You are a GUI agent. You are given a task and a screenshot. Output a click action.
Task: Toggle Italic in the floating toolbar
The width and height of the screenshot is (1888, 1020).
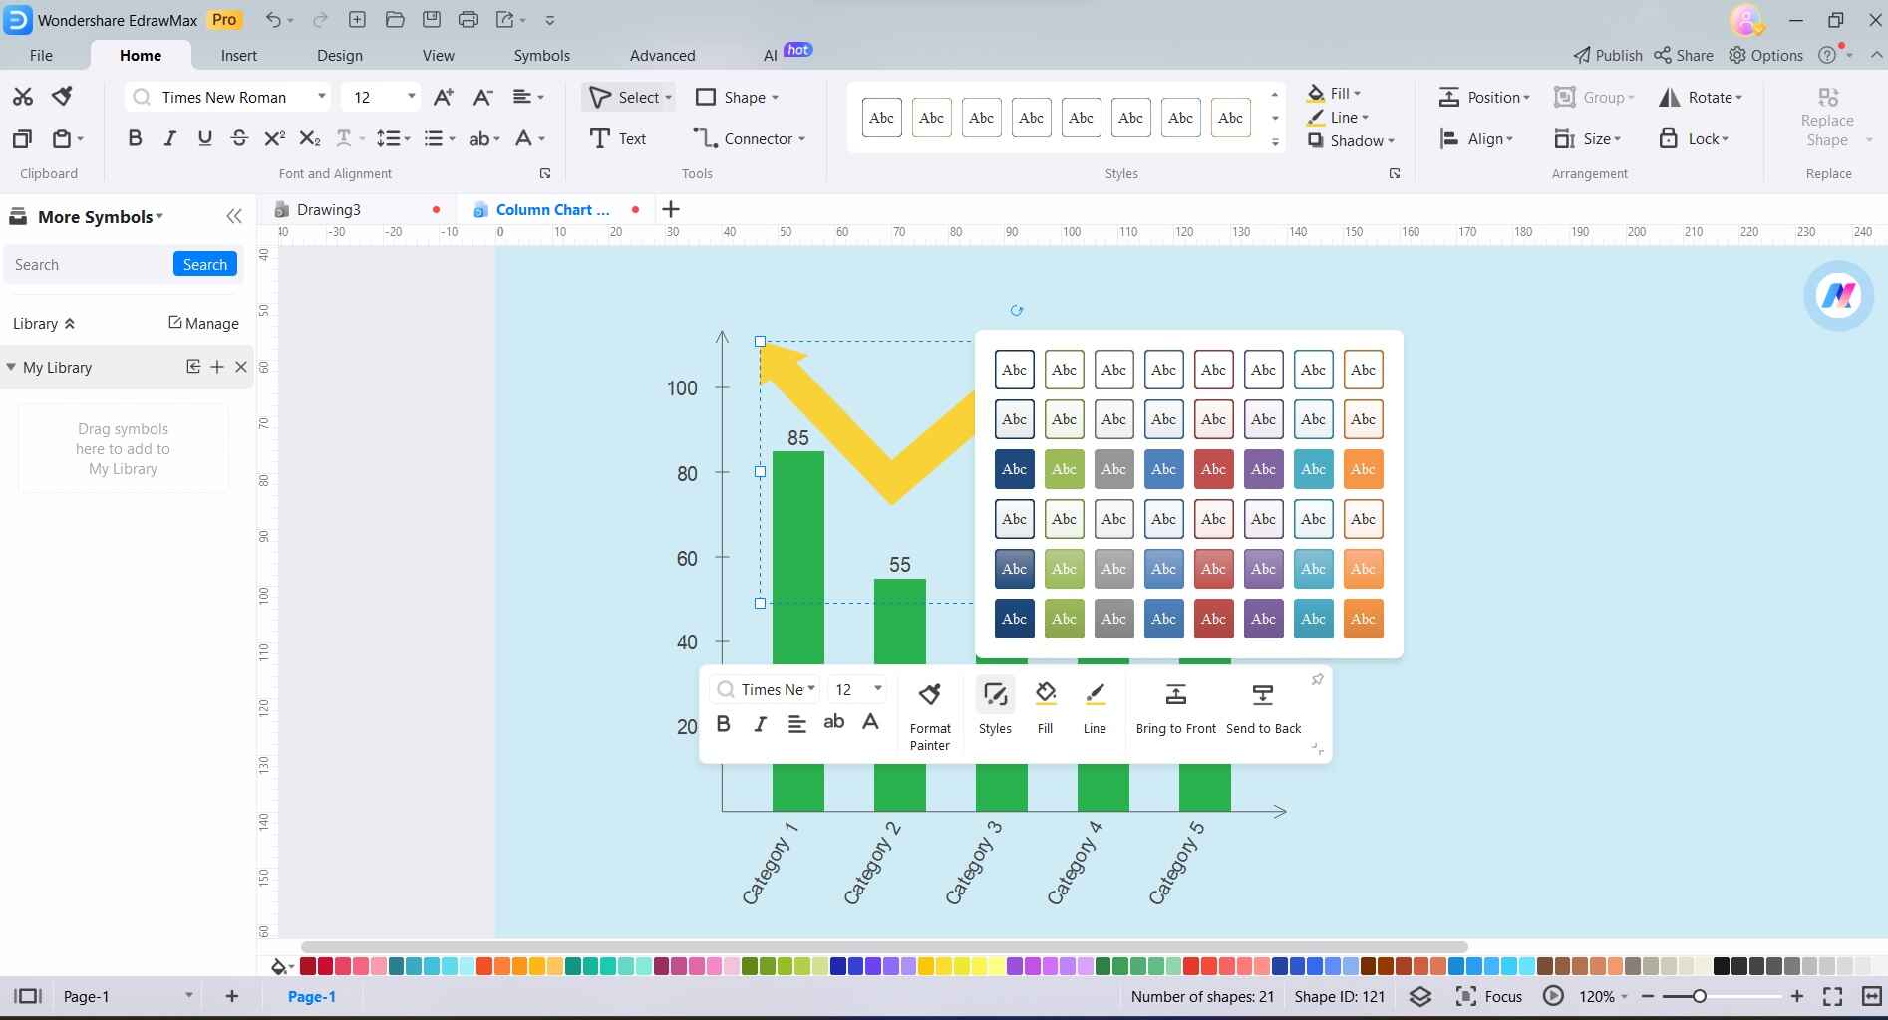(760, 724)
